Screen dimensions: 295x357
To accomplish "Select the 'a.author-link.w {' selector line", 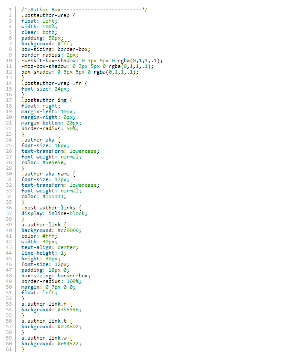I will coord(46,338).
